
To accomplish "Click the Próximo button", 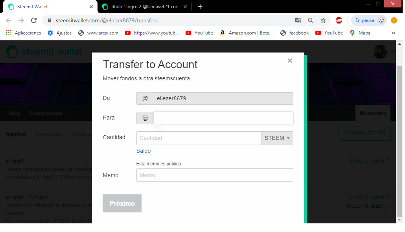I will coord(122,203).
